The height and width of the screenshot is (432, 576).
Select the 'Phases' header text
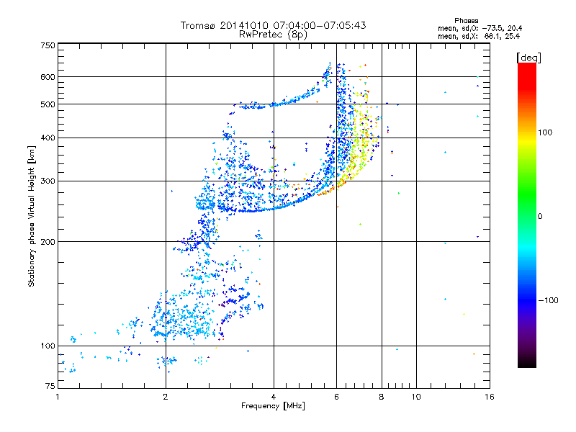pos(466,21)
